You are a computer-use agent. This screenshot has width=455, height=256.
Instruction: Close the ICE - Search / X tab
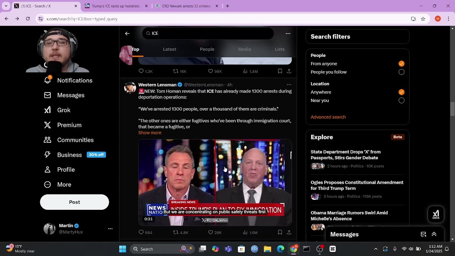coord(76,6)
